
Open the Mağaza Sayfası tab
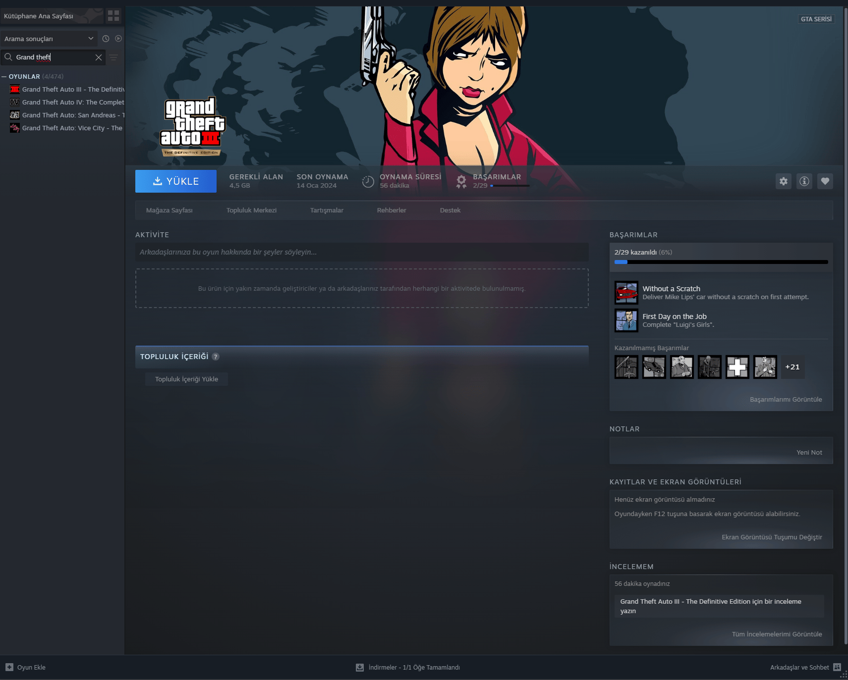[170, 210]
